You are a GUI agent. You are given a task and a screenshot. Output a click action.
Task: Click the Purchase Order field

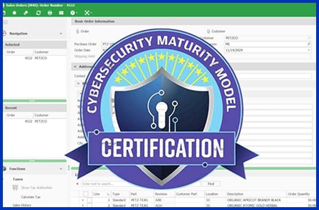pyautogui.click(x=107, y=44)
